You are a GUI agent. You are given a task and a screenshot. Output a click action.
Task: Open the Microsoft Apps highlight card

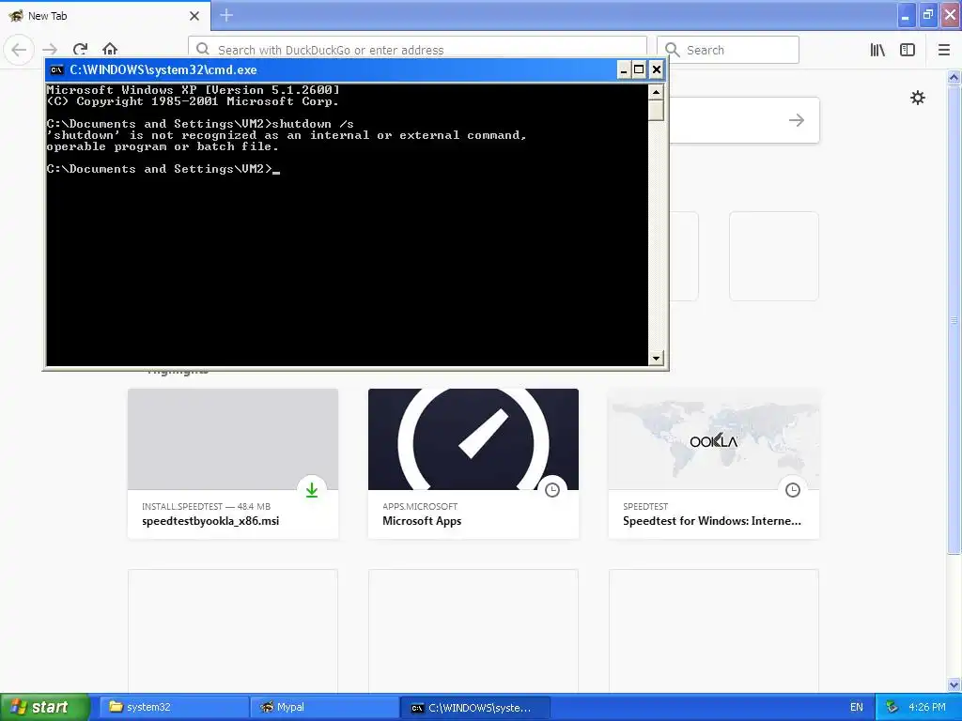tap(473, 464)
